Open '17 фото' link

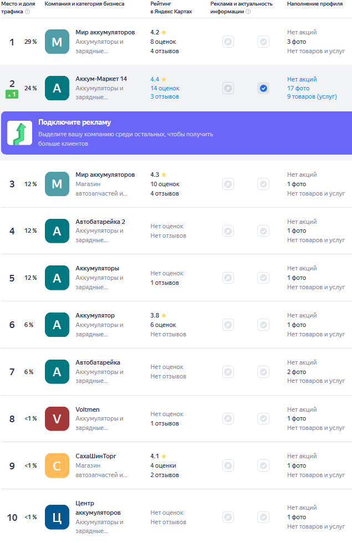click(298, 88)
